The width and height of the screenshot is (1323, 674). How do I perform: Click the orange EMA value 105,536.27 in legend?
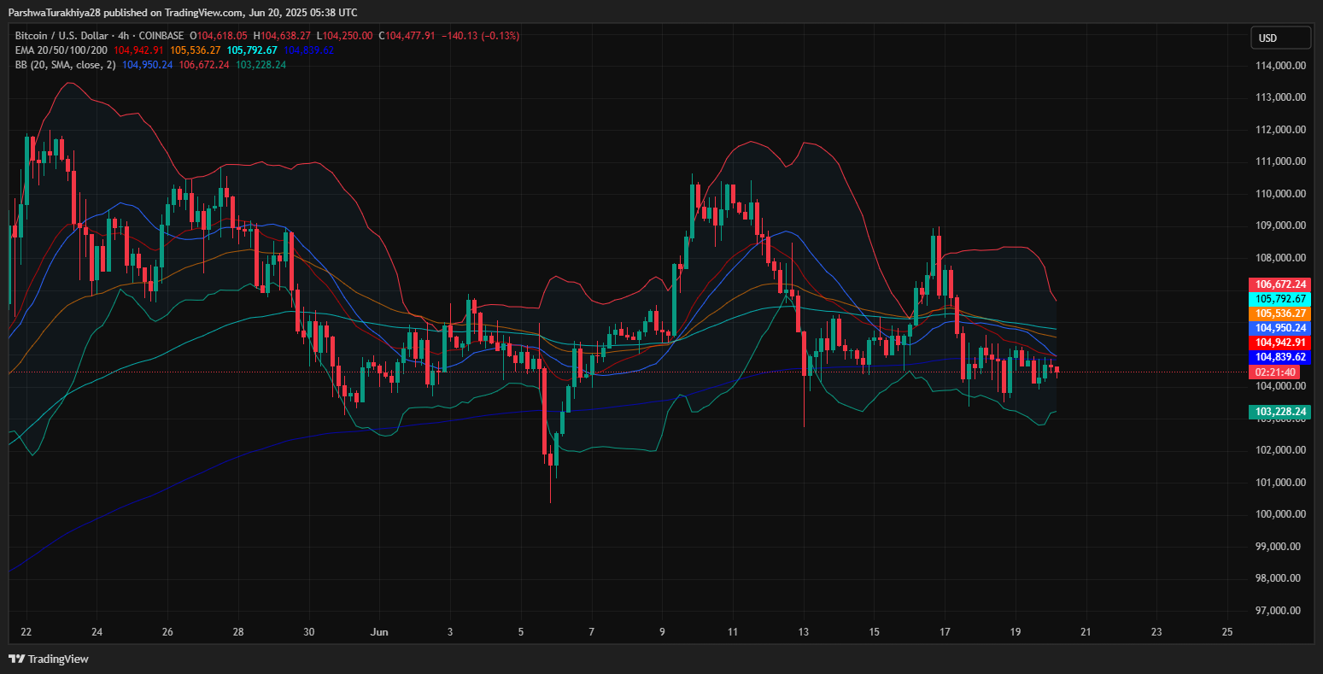point(193,50)
